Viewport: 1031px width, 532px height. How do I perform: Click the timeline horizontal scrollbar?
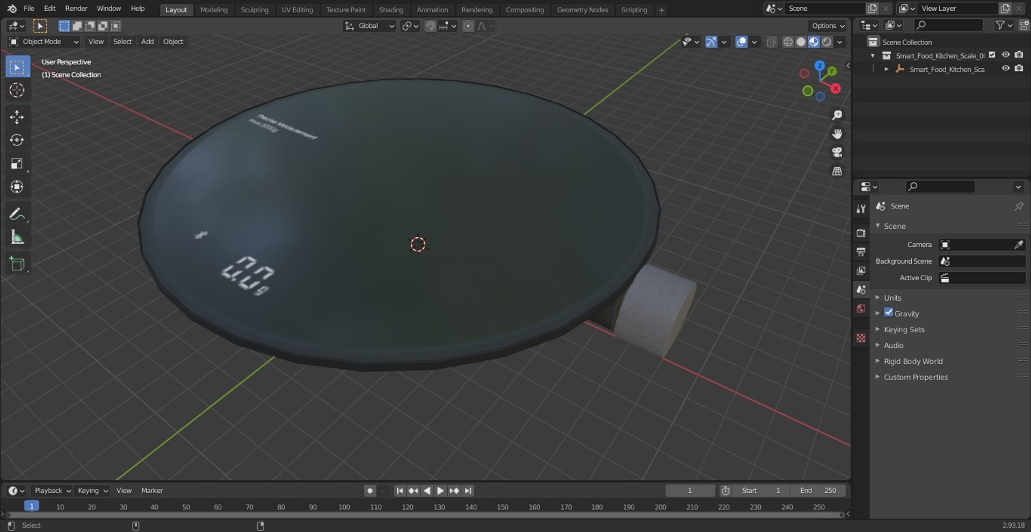click(424, 515)
